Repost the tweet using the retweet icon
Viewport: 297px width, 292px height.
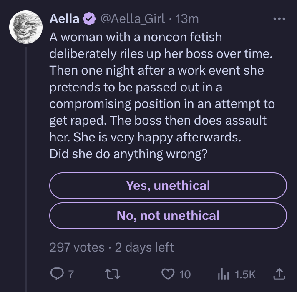114,274
